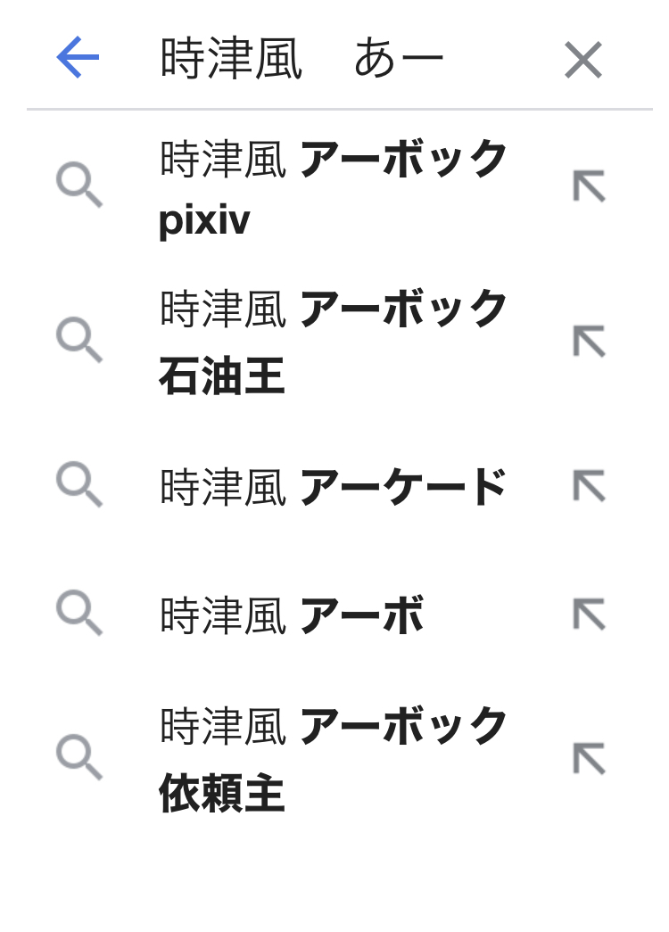Insert 時津風 アーボ using its arrow
The width and height of the screenshot is (669, 932).
[589, 614]
